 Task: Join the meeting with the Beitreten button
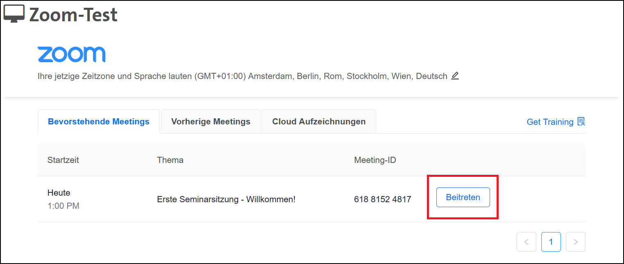pos(463,197)
